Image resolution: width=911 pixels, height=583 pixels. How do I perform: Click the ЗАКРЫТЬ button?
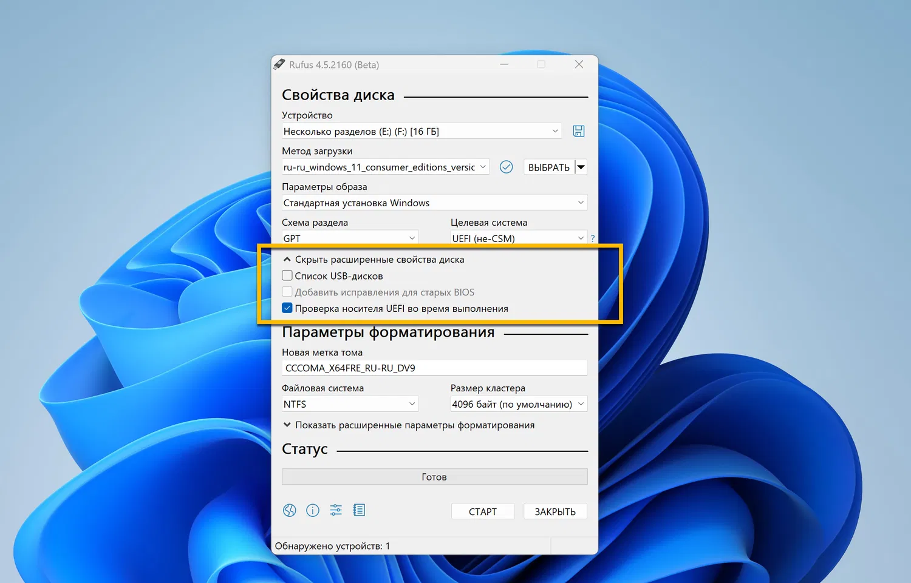(x=555, y=511)
